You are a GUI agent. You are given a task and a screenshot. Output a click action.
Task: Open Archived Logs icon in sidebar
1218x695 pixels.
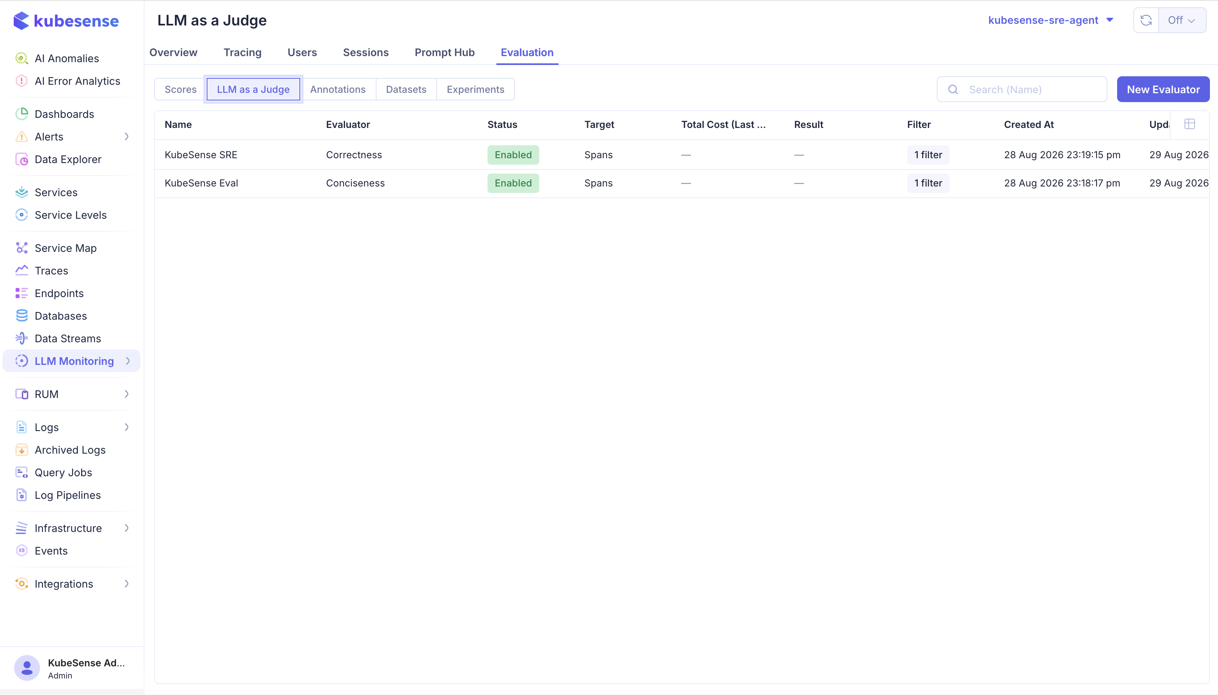tap(21, 450)
